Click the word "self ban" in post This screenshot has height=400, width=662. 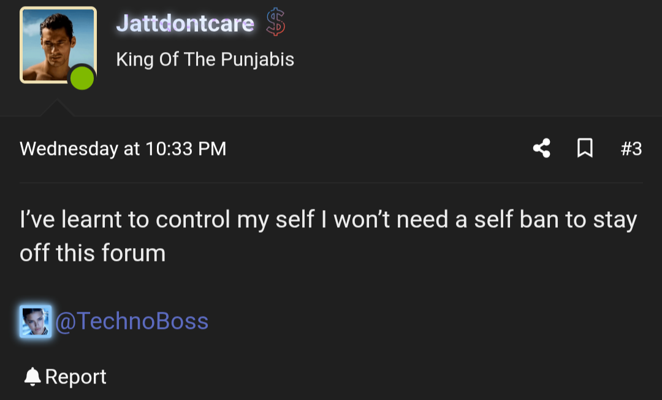click(516, 219)
